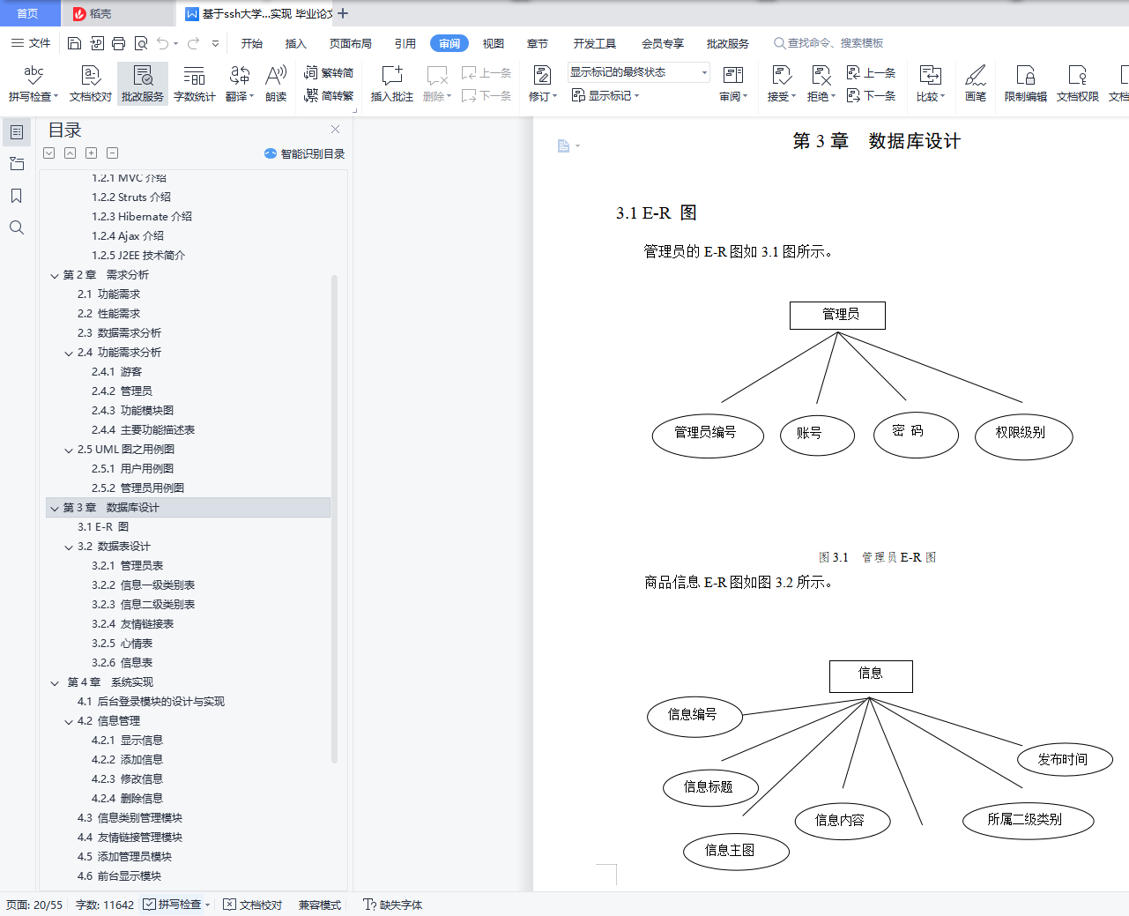The width and height of the screenshot is (1129, 916).
Task: Click the print icon in the quick toolbar
Action: point(118,43)
